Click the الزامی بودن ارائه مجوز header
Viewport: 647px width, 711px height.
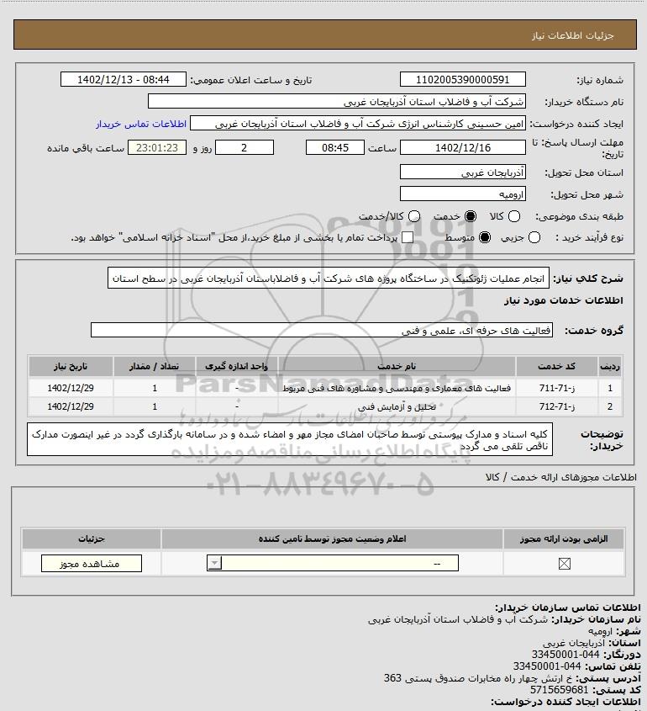(564, 539)
